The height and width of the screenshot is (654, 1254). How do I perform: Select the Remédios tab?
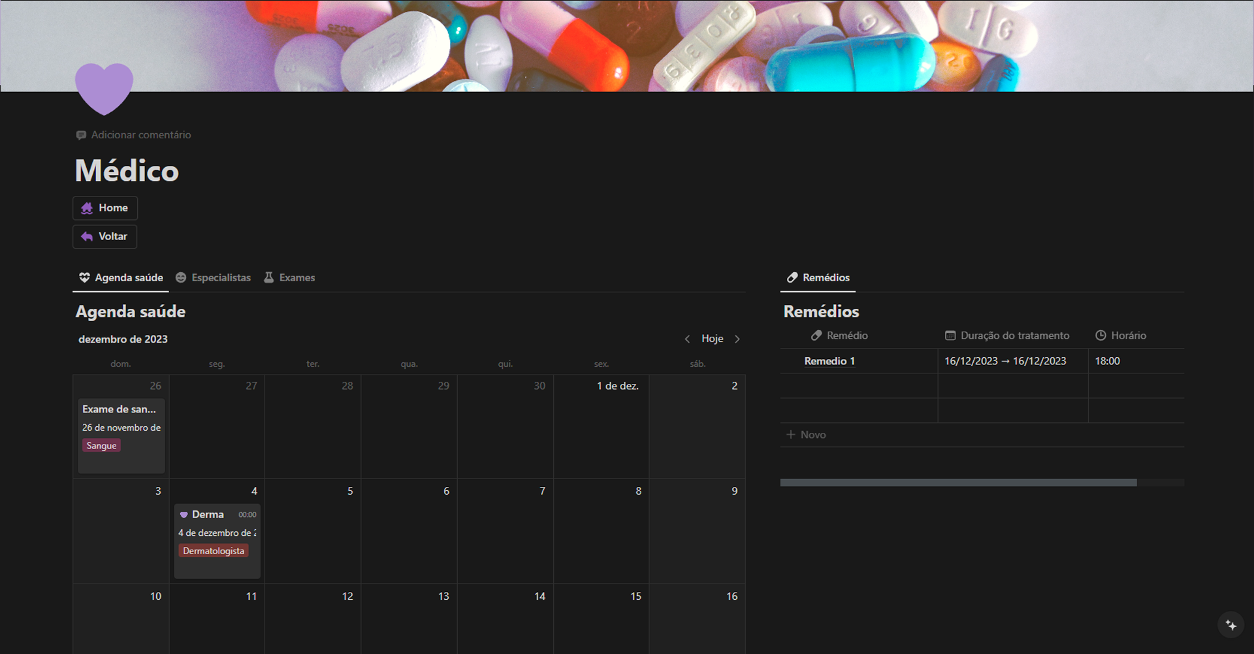(x=818, y=277)
